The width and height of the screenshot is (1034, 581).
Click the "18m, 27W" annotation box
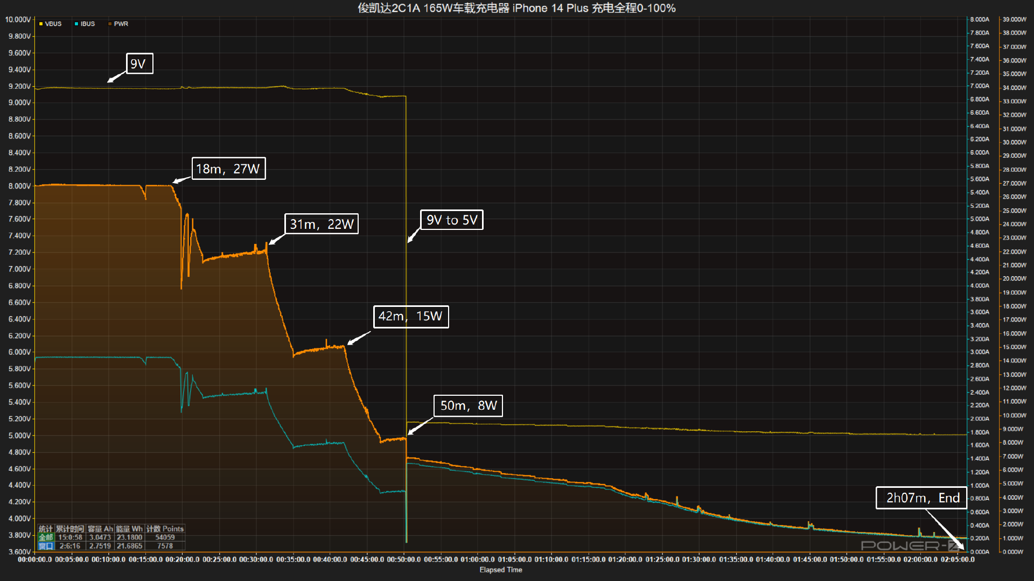[228, 169]
